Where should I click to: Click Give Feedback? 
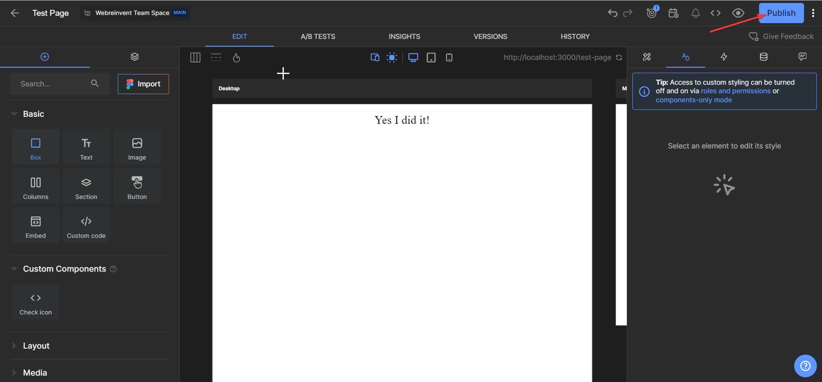[781, 36]
